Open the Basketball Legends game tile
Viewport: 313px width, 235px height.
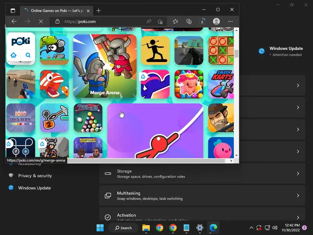coord(88,147)
